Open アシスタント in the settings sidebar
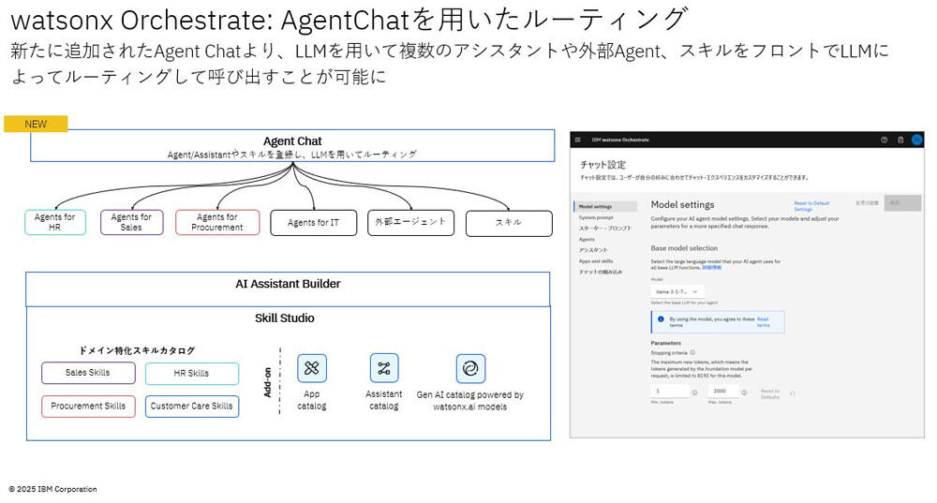 593,250
